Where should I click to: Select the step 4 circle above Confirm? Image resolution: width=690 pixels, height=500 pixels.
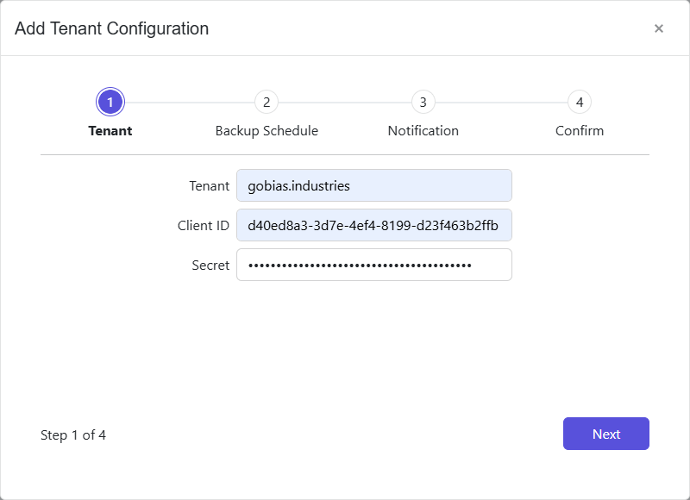[x=580, y=101]
